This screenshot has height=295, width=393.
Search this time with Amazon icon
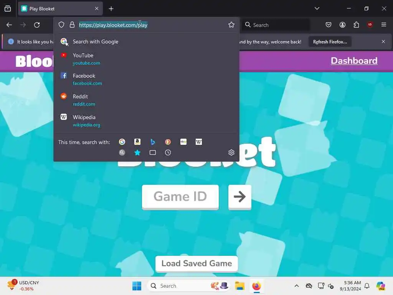(x=137, y=142)
